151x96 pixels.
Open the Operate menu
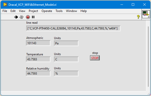(47, 11)
